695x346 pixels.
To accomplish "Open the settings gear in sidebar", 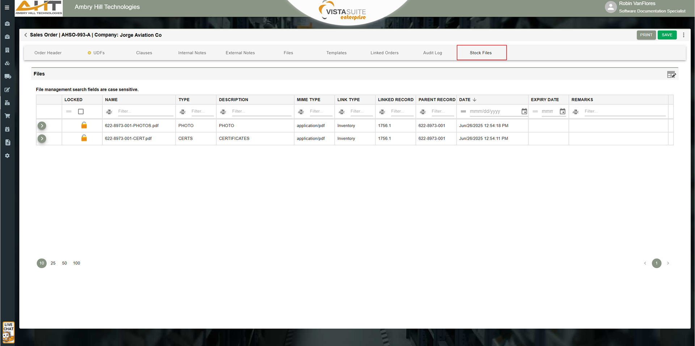I will [x=7, y=156].
